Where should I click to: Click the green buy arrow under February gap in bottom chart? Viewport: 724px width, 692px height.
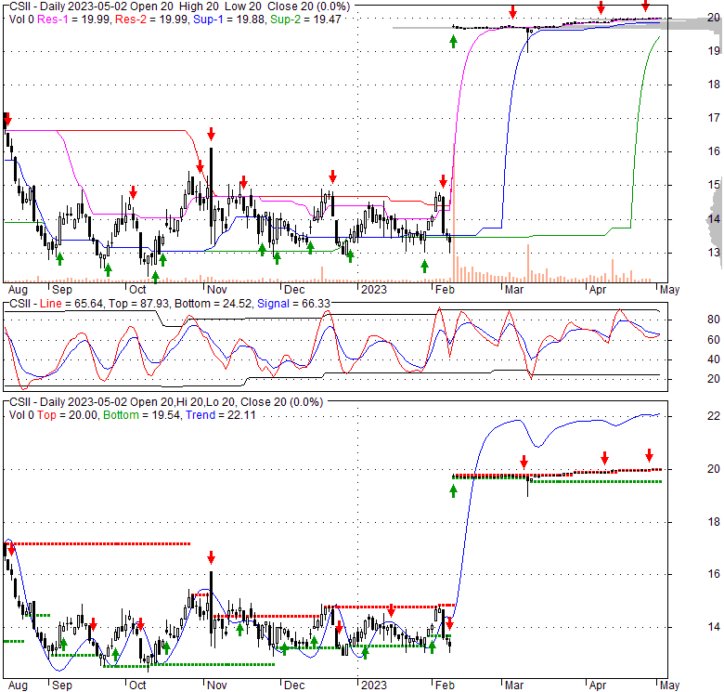tap(453, 491)
